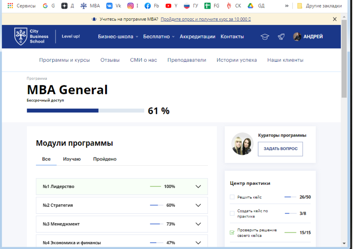Open the ГУ bookmark with Russian flag
Viewport: 353px width, 249px height.
[191, 6]
